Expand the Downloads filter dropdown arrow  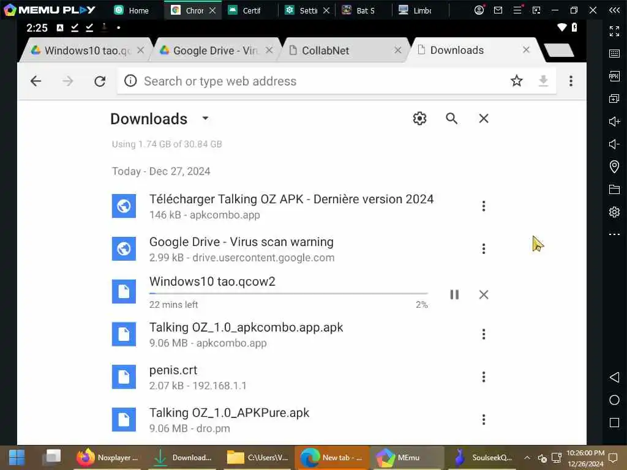click(205, 118)
